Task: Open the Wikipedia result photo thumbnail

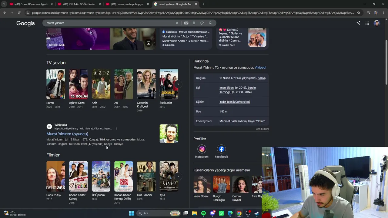Action: tap(169, 134)
